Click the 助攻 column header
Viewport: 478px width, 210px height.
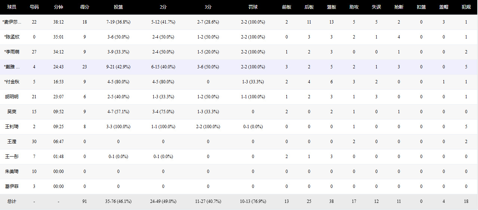(x=354, y=7)
